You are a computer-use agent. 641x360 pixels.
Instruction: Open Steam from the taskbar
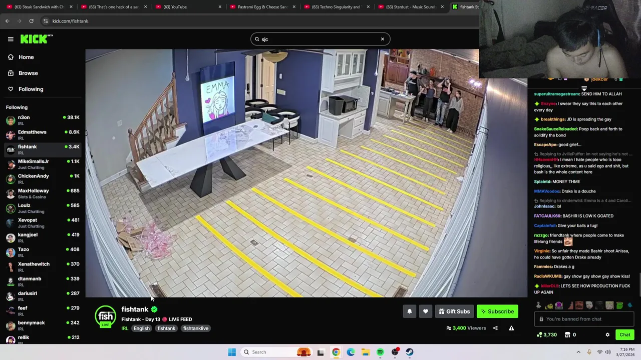[x=410, y=352]
